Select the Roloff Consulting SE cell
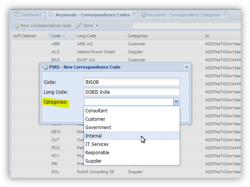Screen dimensions: 250x187 coord(96,172)
